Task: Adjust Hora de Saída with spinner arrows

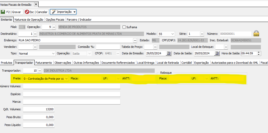Action: point(259,53)
